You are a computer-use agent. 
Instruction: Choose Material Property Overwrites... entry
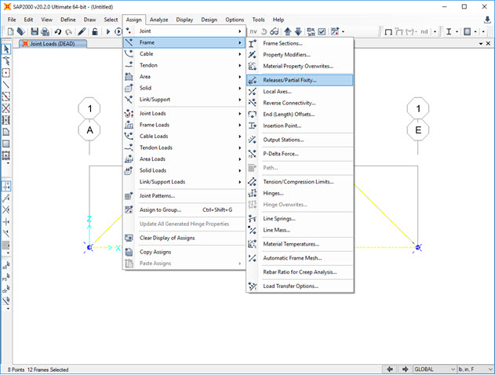[300, 66]
